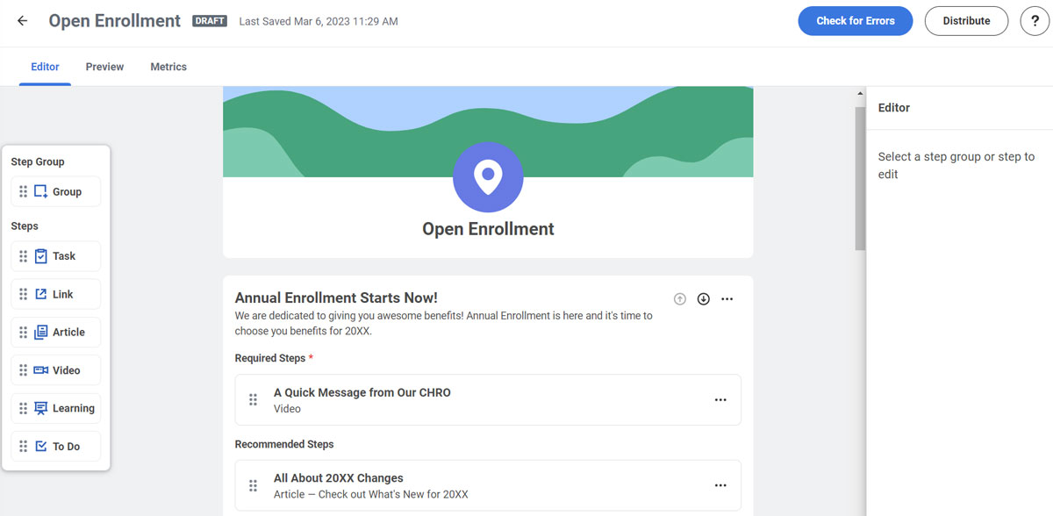Click the Learning presentation icon
The width and height of the screenshot is (1053, 516).
pyautogui.click(x=41, y=408)
